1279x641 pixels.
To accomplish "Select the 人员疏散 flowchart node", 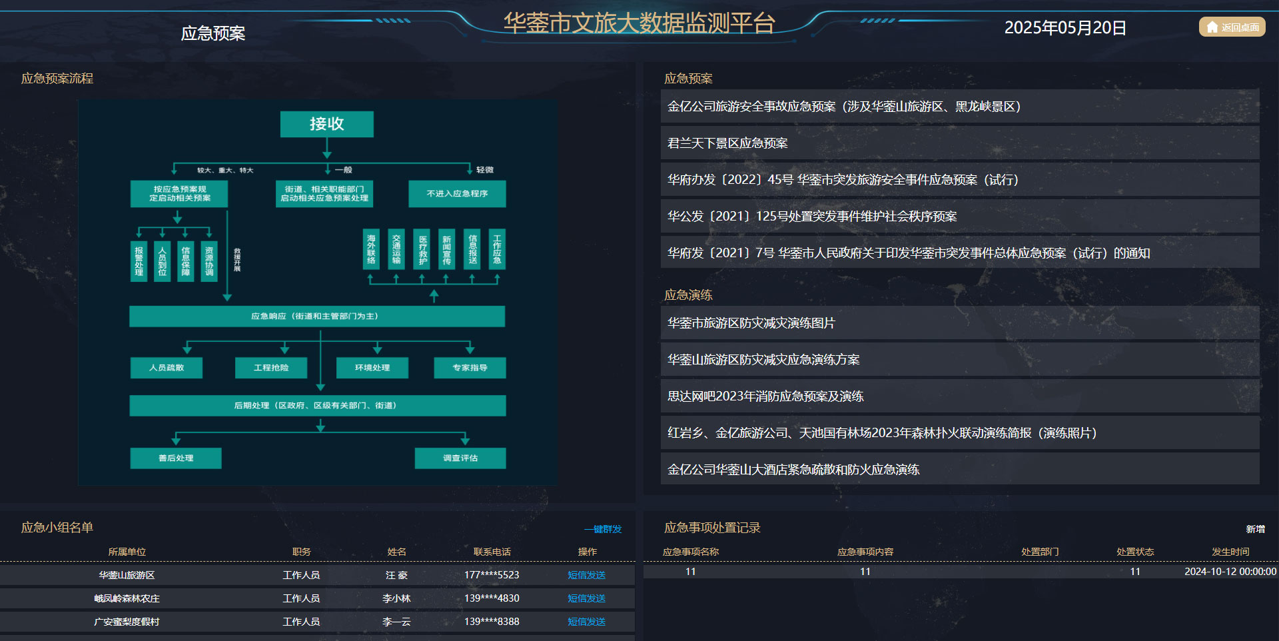I will (166, 368).
